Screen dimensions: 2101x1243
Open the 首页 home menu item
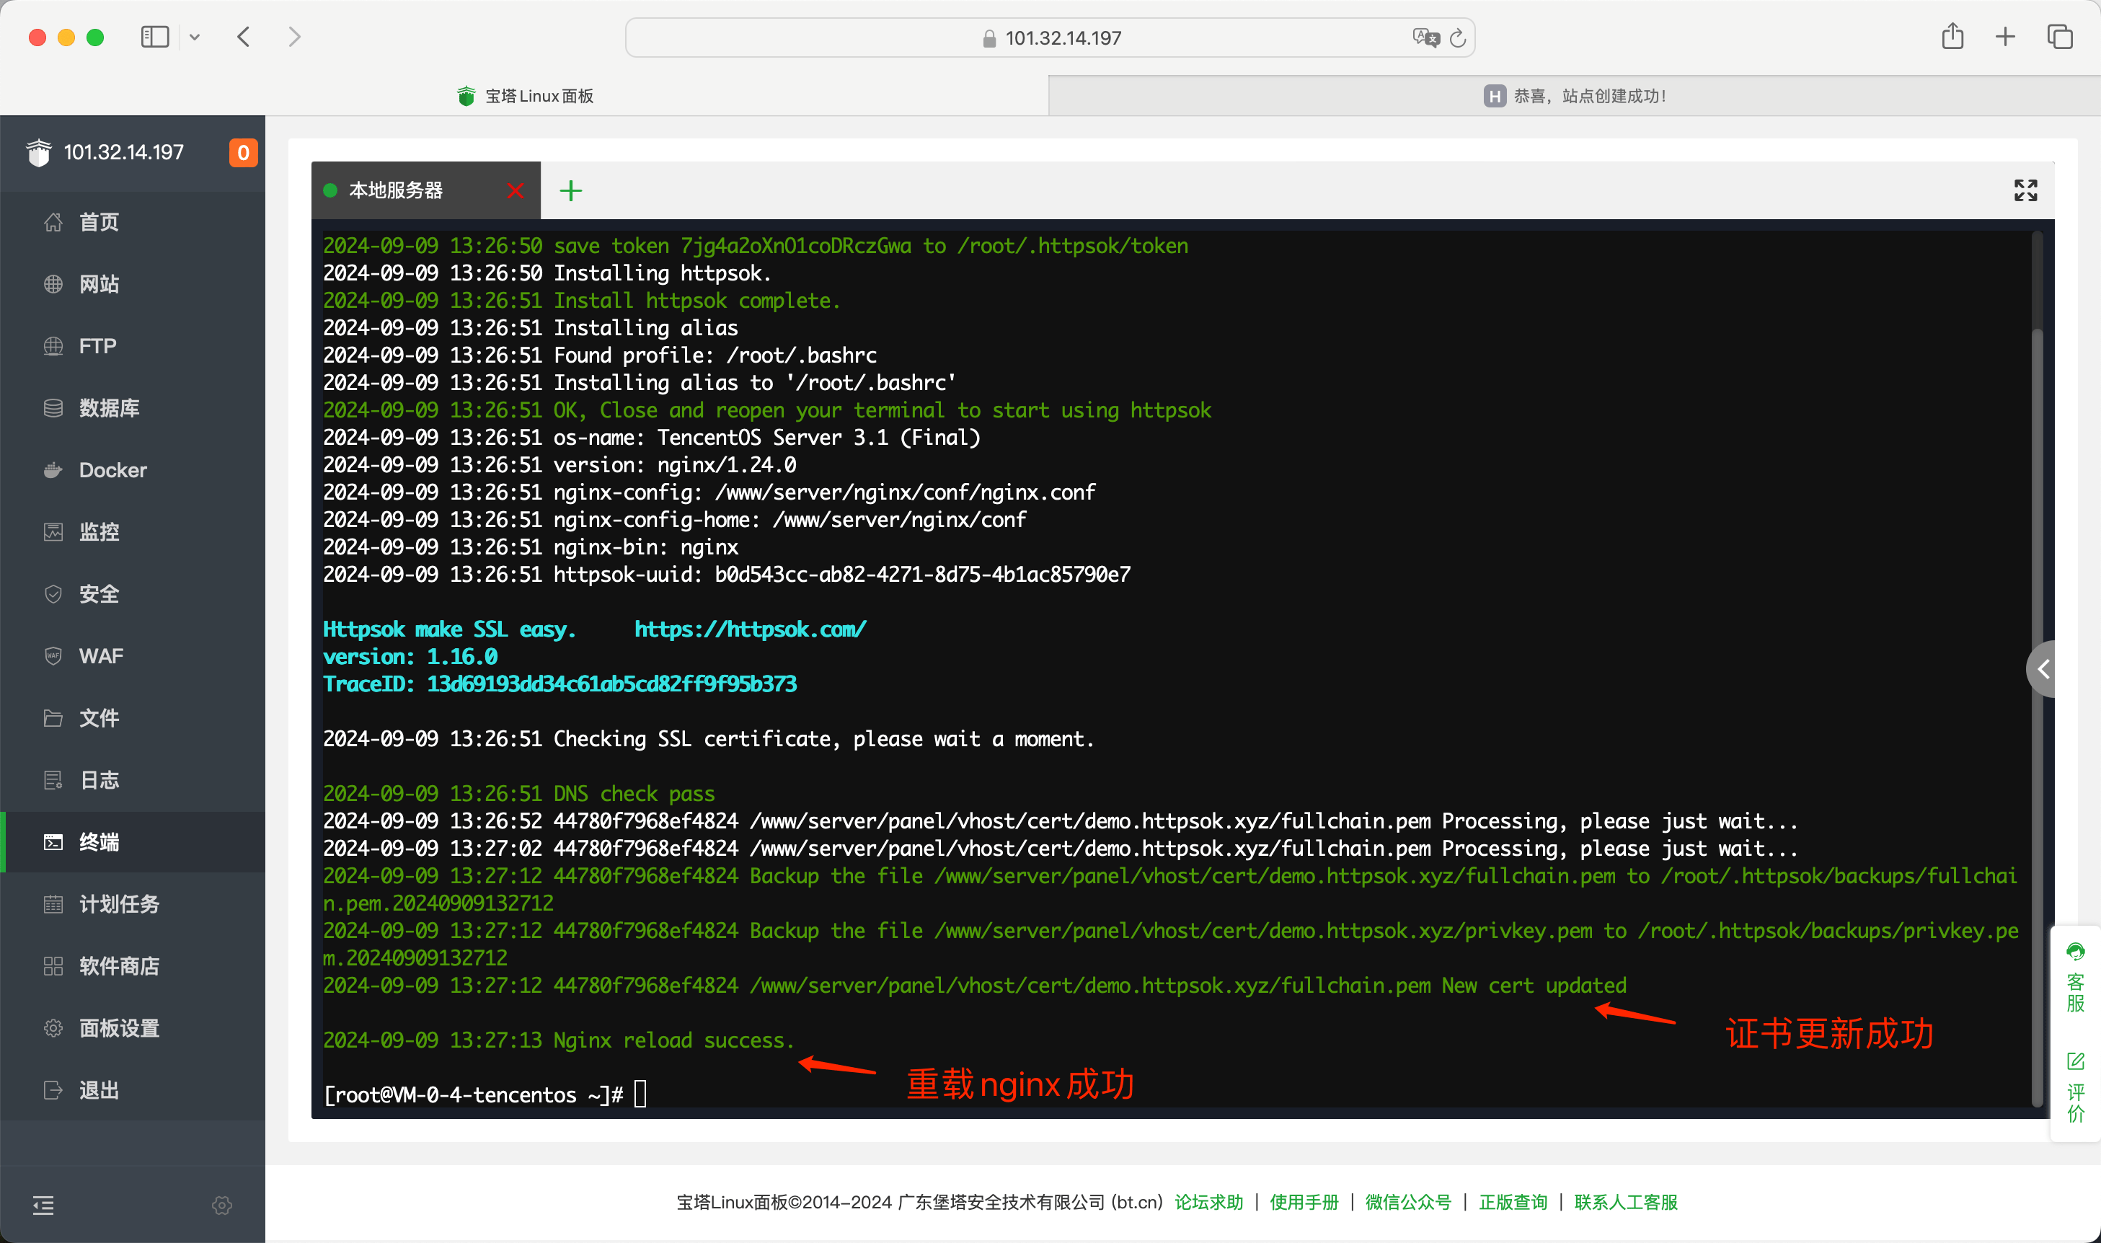tap(133, 222)
